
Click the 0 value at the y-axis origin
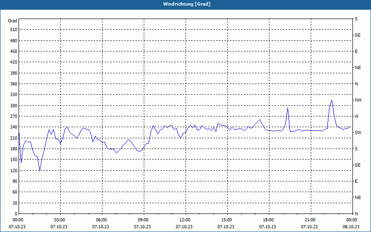(x=16, y=214)
